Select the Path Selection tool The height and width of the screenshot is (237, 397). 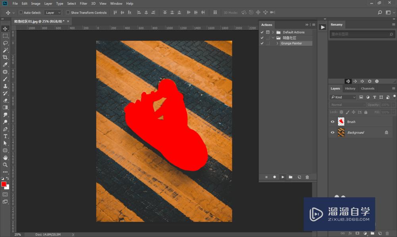[x=5, y=143]
